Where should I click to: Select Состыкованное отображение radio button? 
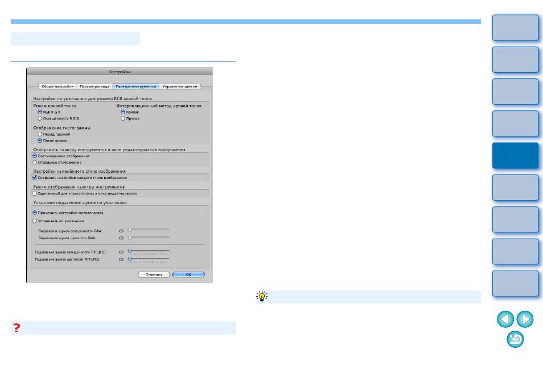(x=35, y=156)
